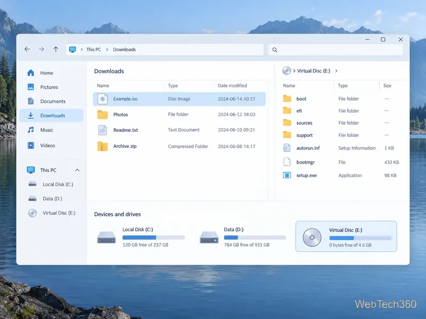Click the Home house icon in sidebar

(31, 73)
